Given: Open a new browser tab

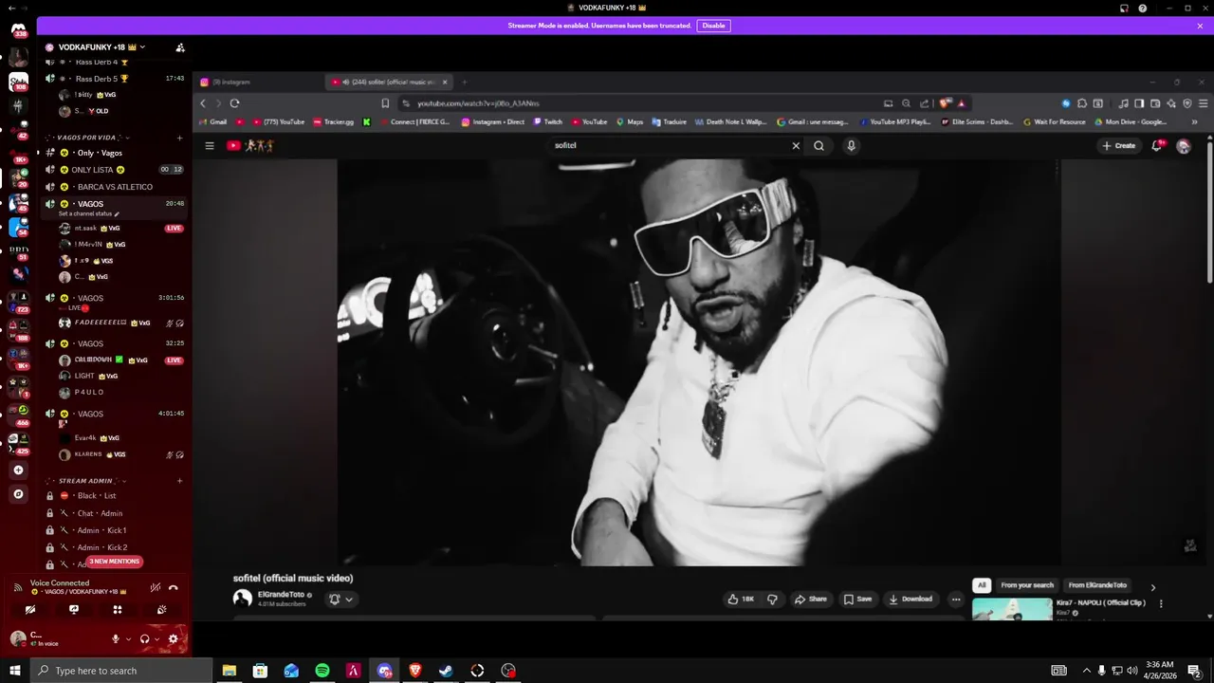Looking at the screenshot, I should coord(465,83).
